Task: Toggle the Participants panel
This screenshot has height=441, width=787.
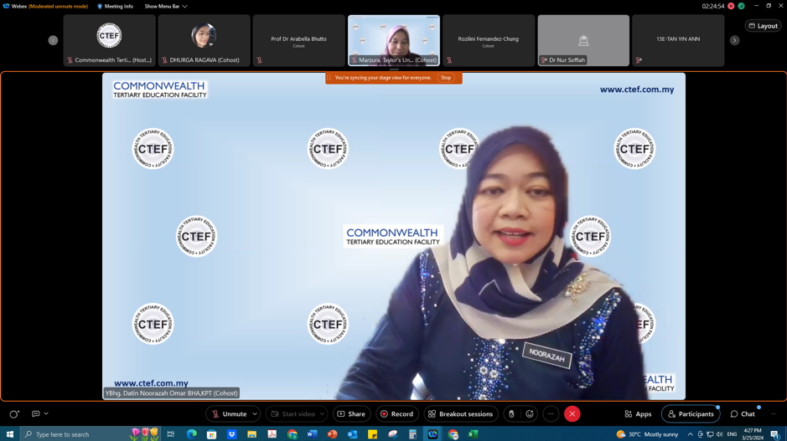Action: (x=691, y=414)
